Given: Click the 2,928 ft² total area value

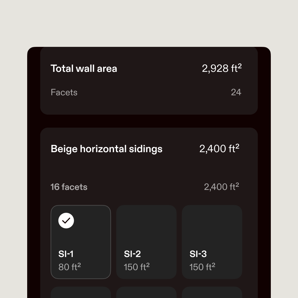Looking at the screenshot, I should 222,68.
